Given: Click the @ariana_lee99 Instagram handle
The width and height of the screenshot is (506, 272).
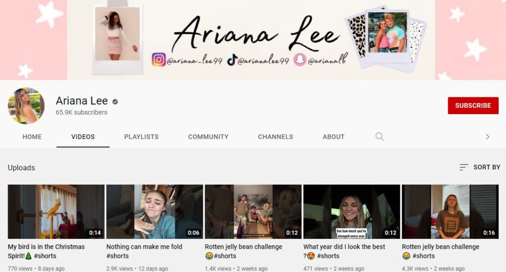Looking at the screenshot, I should [194, 61].
